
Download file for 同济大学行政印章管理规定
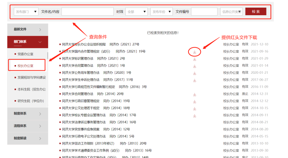coord(194,102)
